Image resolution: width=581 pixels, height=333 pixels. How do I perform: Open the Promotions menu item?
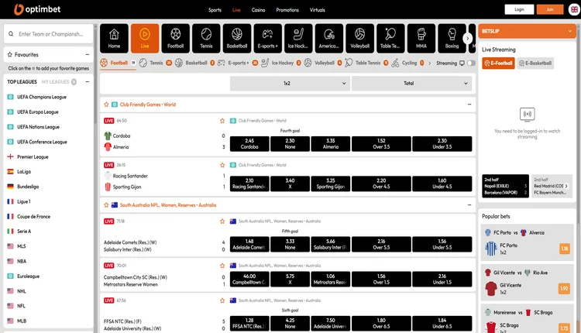click(x=287, y=10)
